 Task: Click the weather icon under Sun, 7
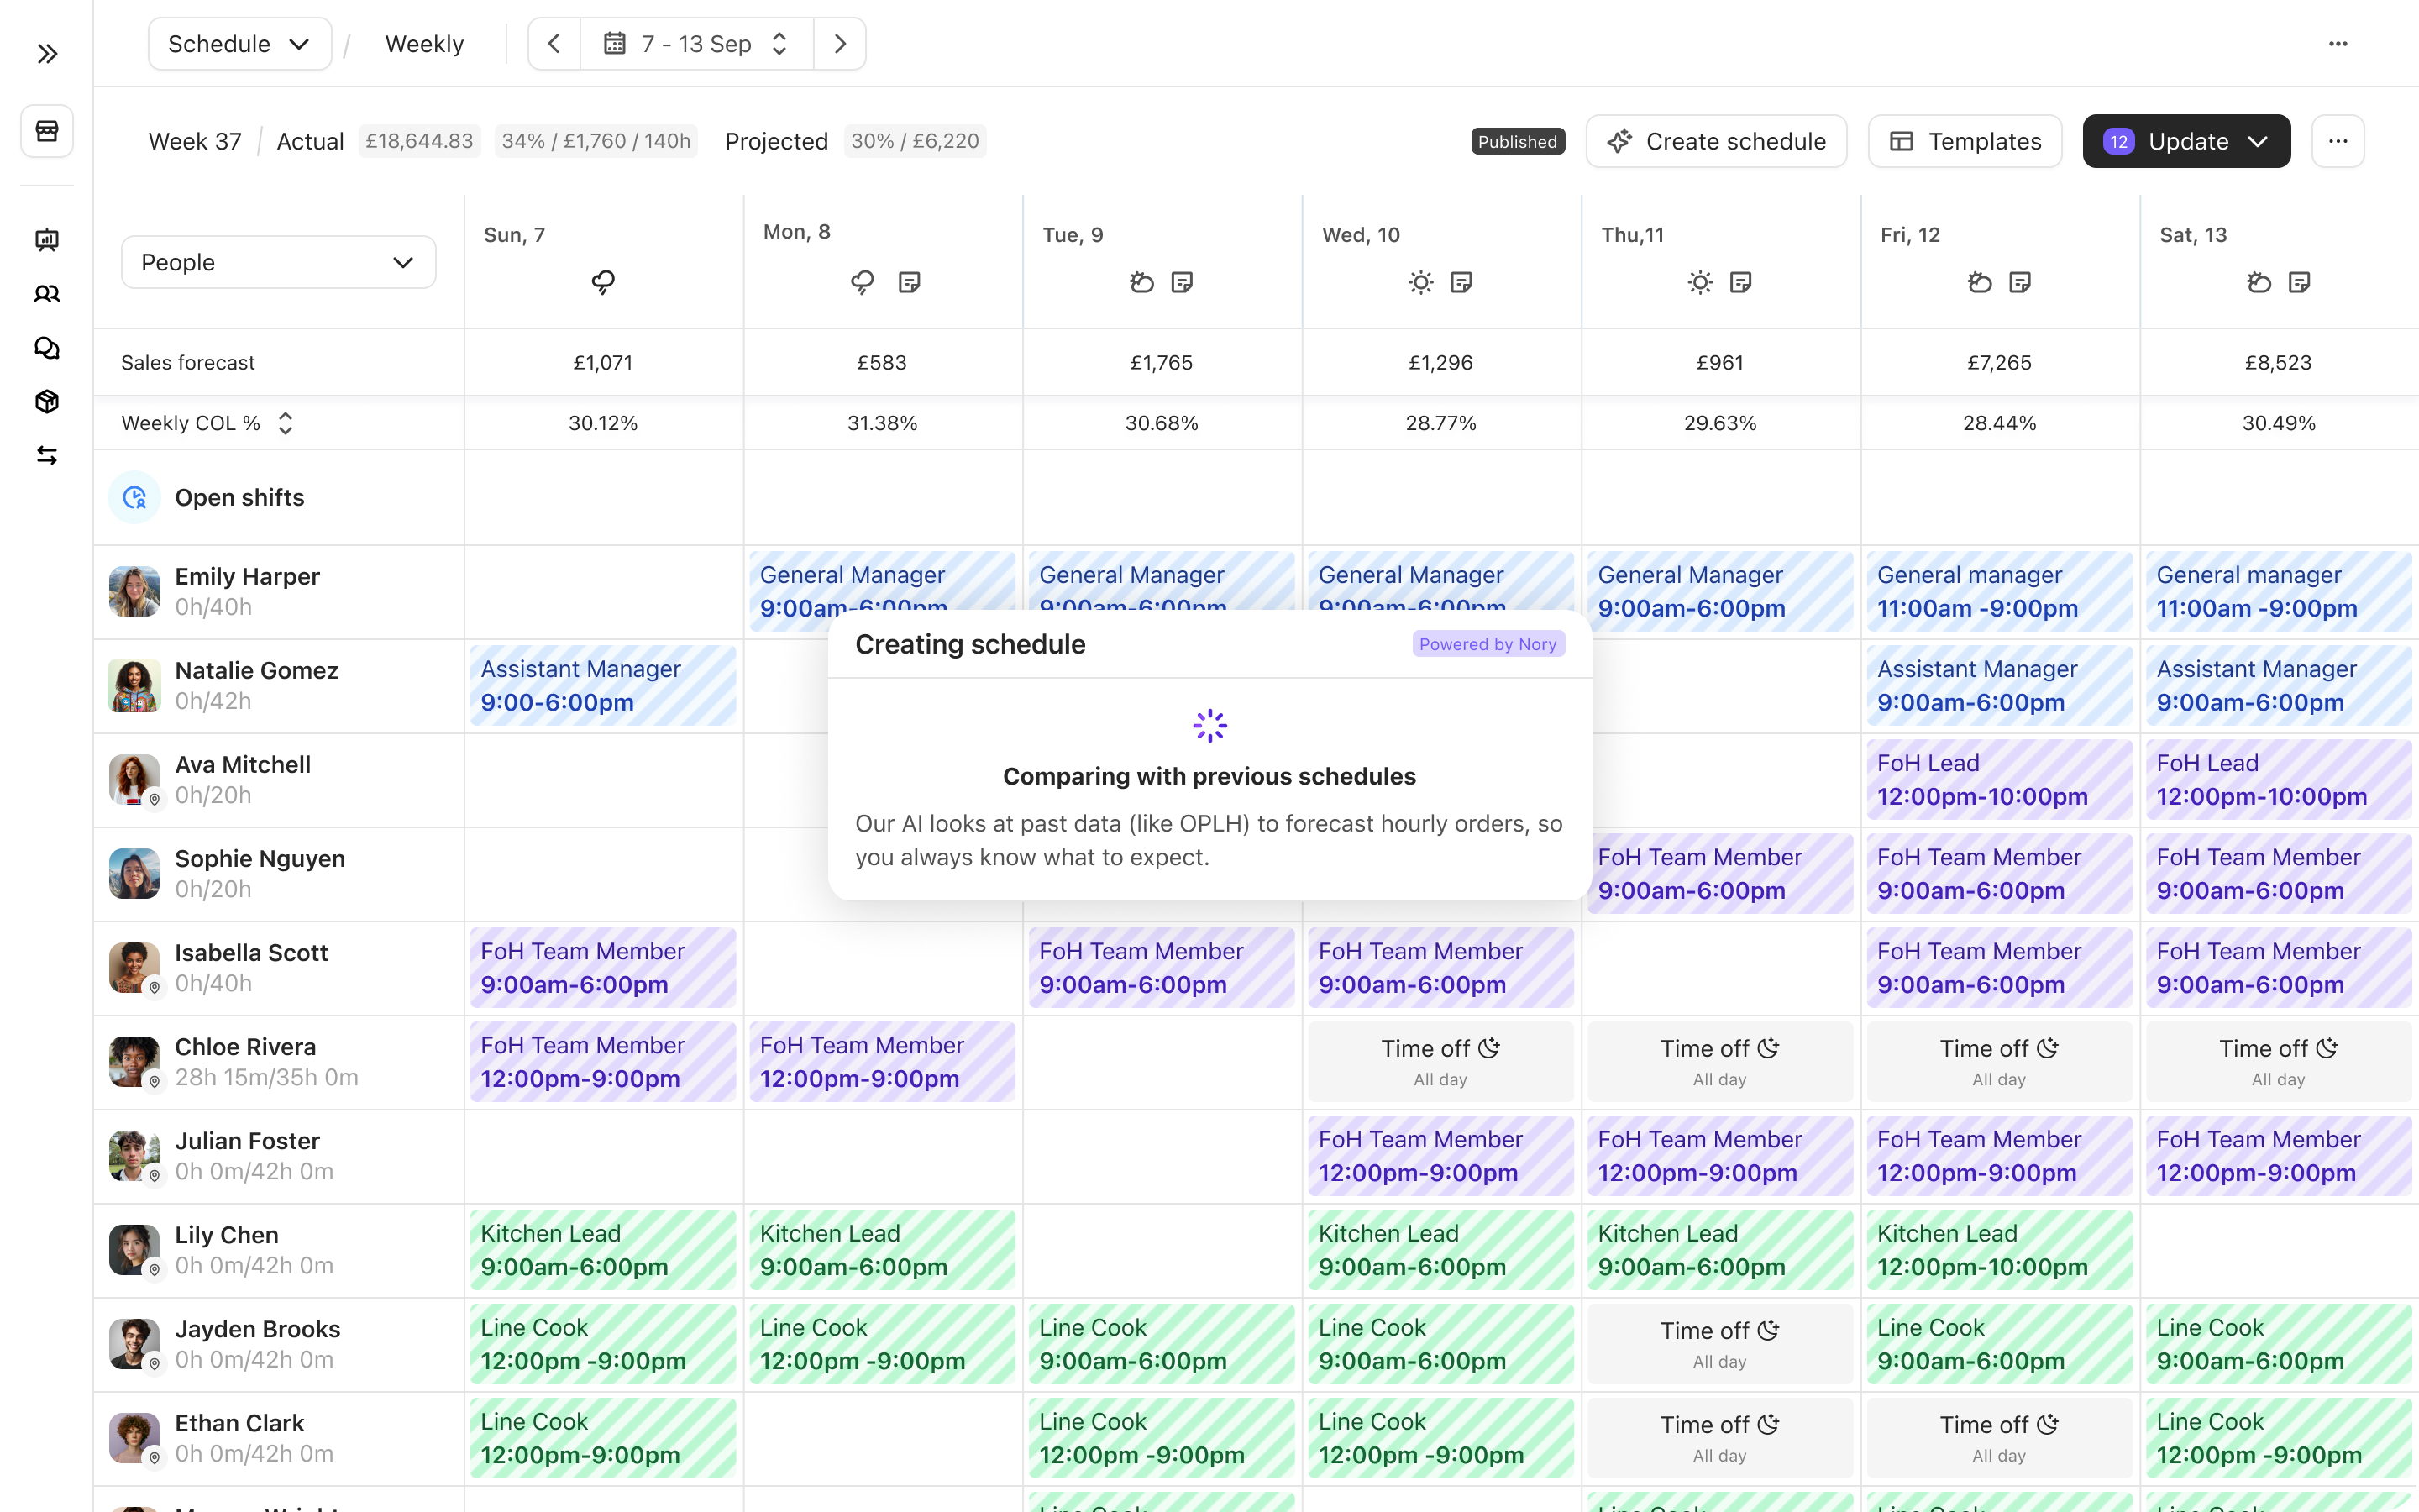603,283
